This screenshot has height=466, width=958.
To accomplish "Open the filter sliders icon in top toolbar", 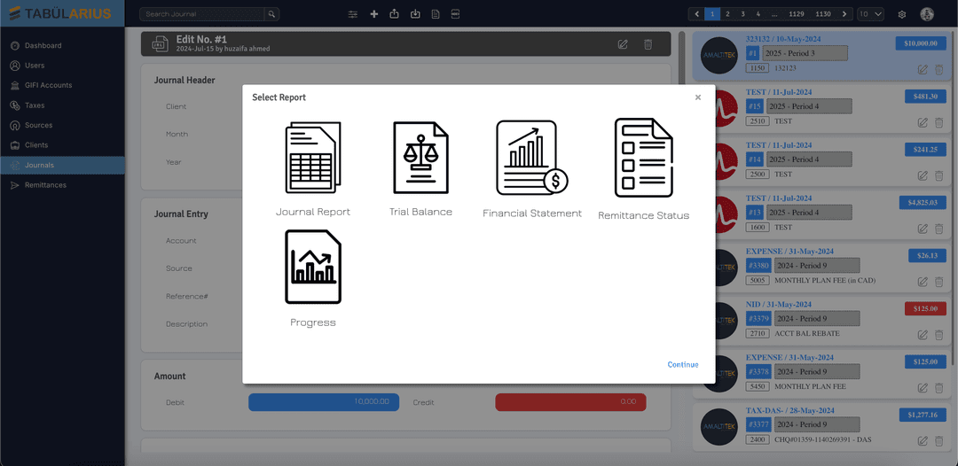I will [352, 14].
